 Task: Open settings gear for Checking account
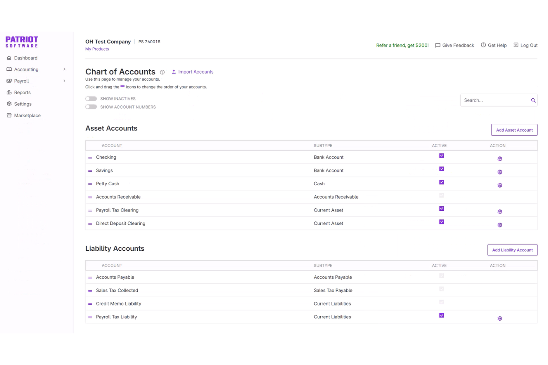499,158
